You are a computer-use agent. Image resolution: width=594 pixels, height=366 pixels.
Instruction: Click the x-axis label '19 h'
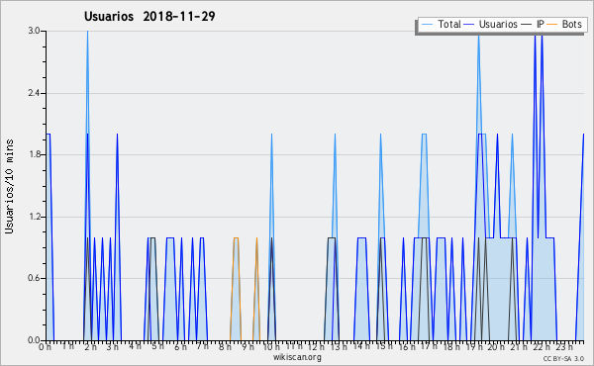(x=474, y=347)
